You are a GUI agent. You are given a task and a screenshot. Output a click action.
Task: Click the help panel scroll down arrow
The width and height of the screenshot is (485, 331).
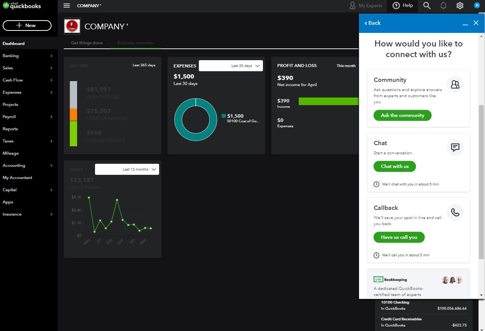point(481,295)
